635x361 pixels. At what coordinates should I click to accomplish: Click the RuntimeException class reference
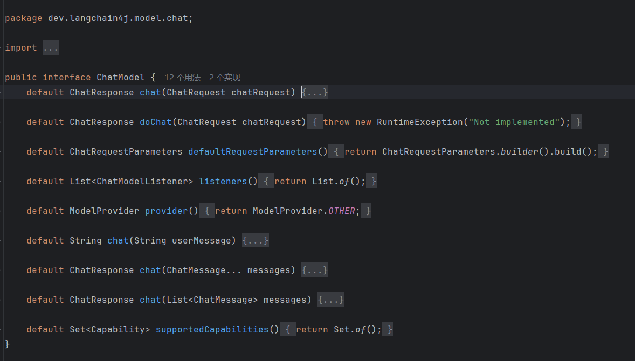[x=419, y=122]
